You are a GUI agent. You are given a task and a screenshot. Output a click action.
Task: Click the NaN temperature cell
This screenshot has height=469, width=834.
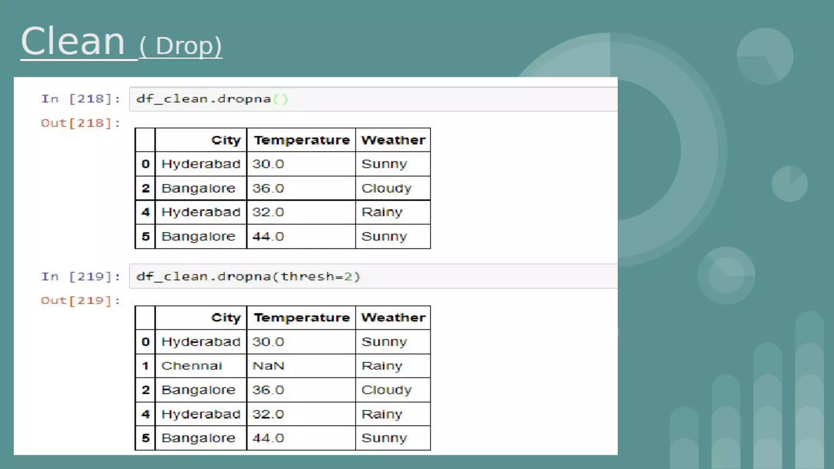point(268,366)
